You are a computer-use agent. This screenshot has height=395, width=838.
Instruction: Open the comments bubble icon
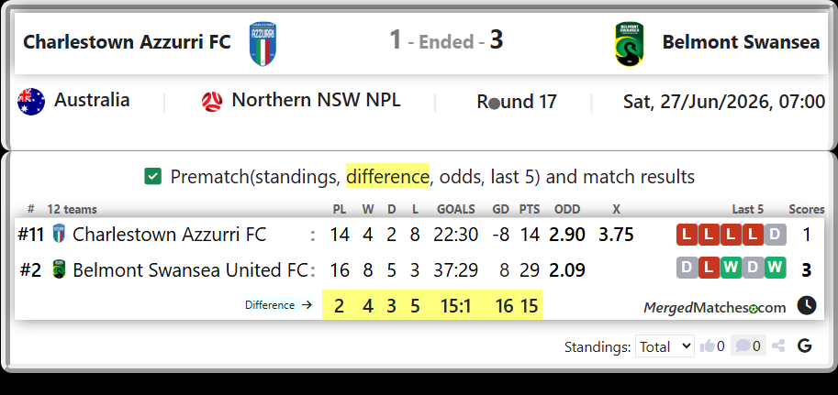(x=743, y=346)
